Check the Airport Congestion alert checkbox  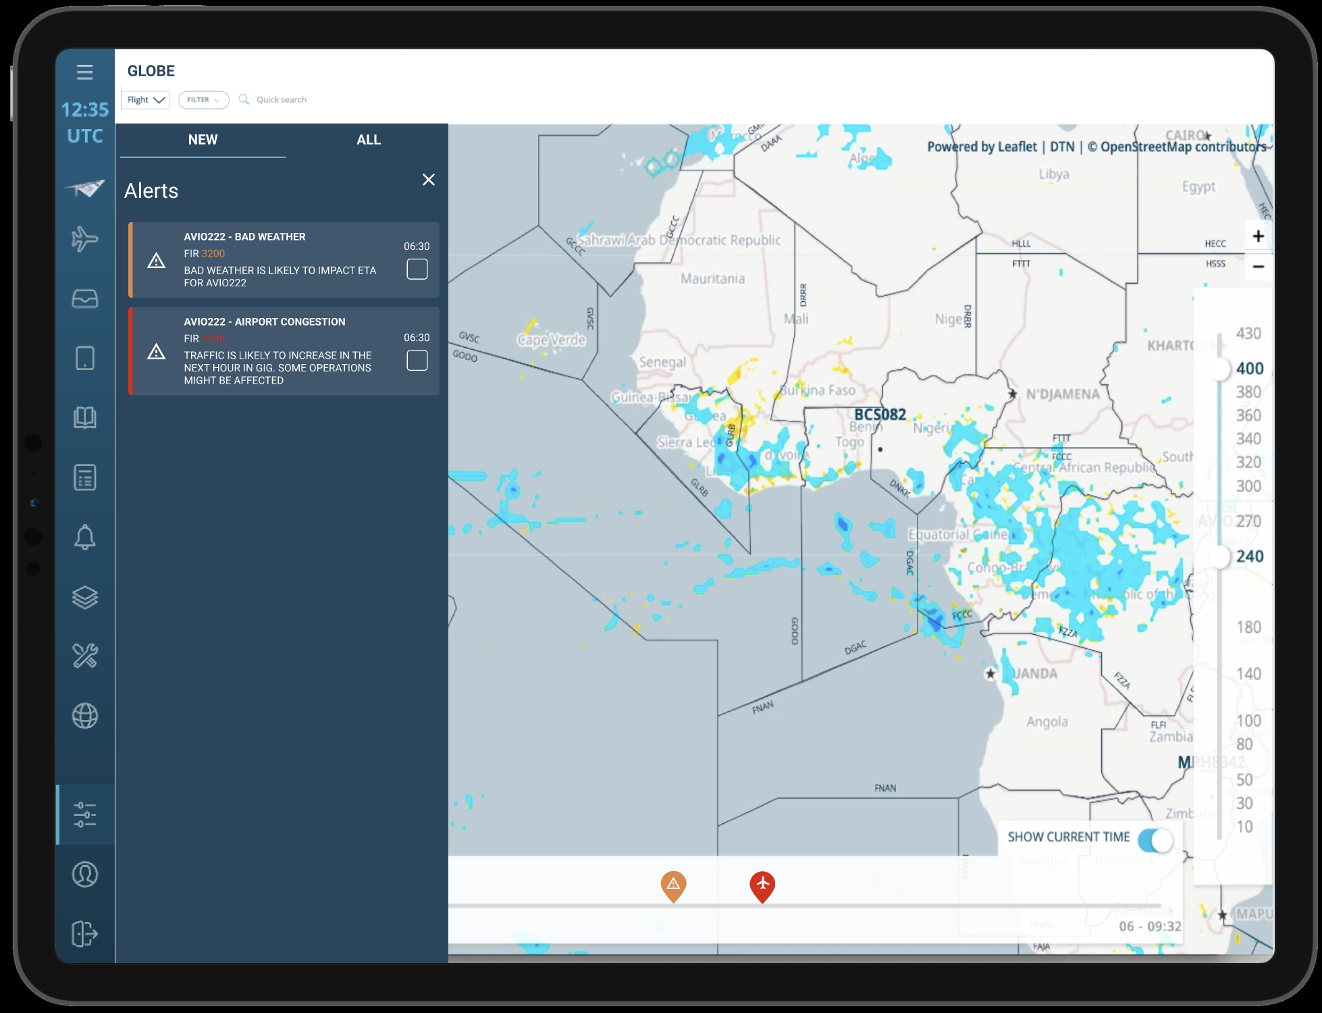[x=417, y=361]
